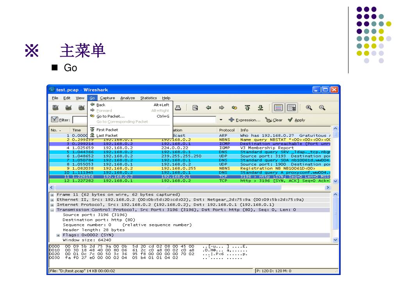400x300 pixels.
Task: Expand the Ethernet II tree node
Action: pos(52,200)
